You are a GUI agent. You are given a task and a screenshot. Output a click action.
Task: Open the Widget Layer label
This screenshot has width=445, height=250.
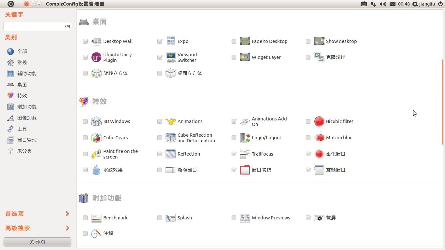click(x=266, y=57)
